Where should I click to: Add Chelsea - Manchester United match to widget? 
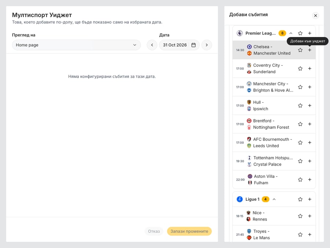point(309,50)
